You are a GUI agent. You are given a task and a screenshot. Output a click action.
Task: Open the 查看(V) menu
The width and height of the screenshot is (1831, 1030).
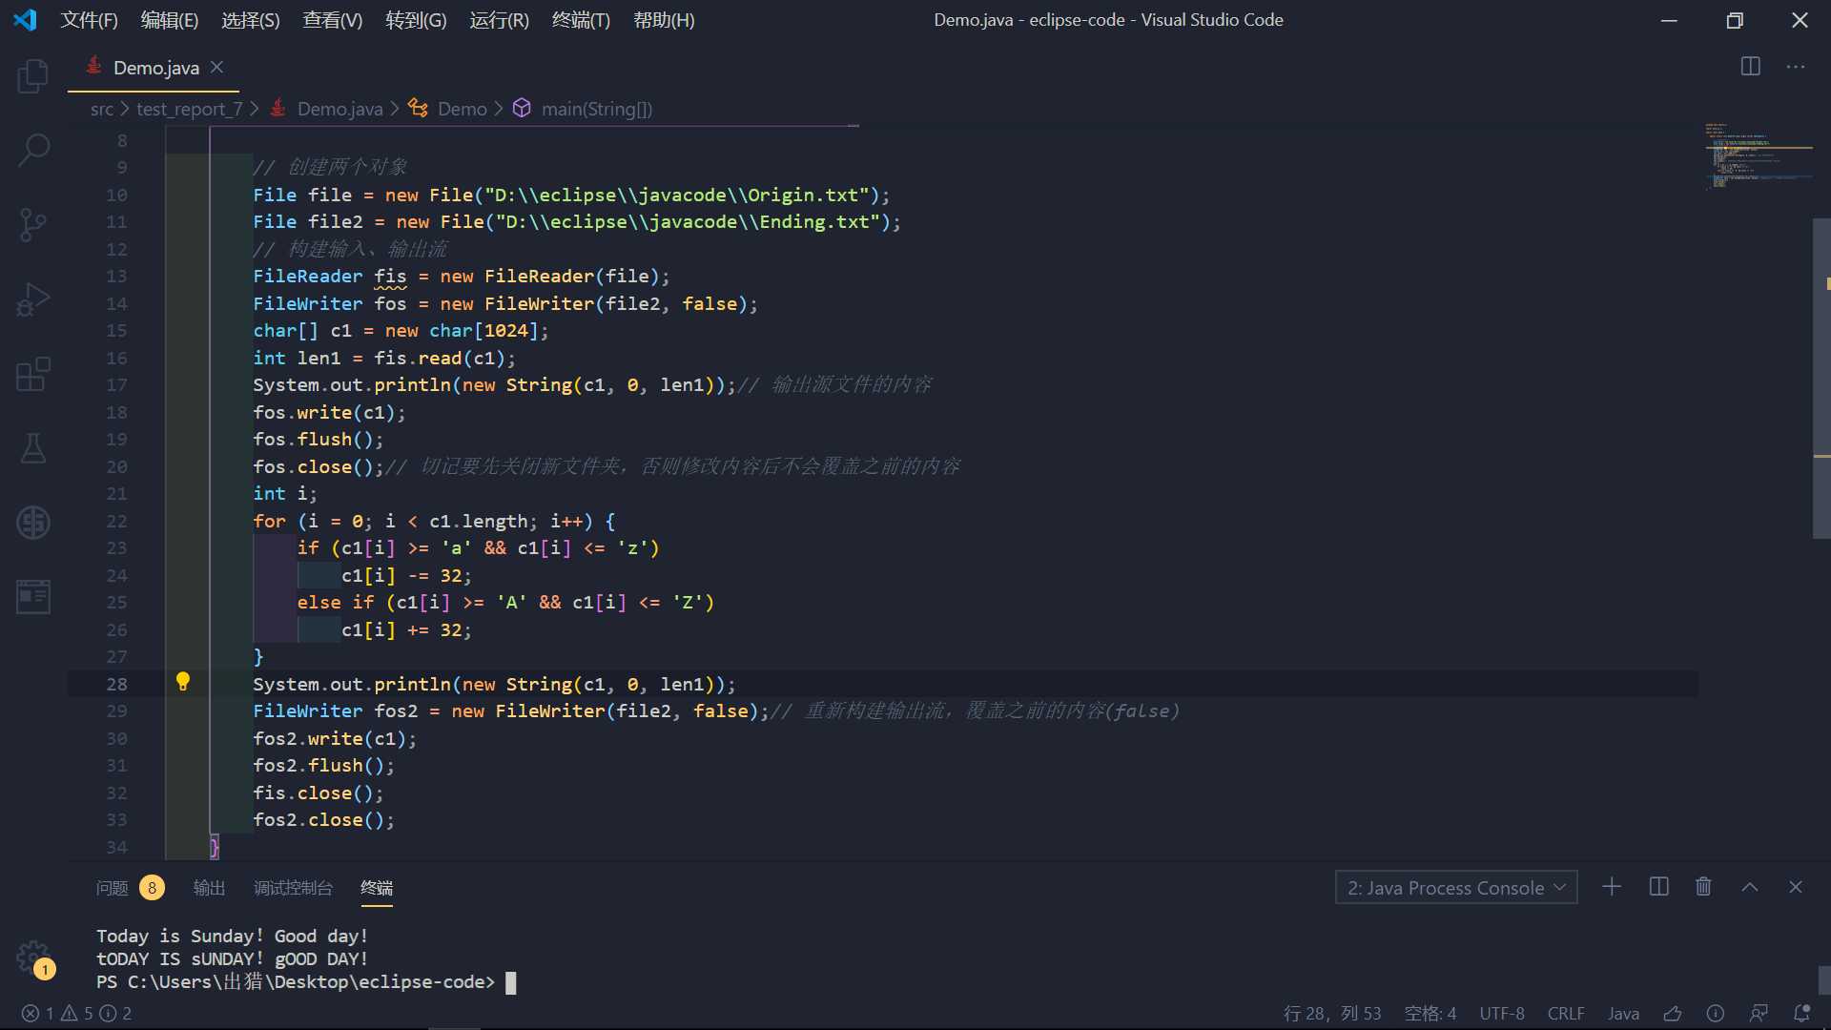pos(333,20)
